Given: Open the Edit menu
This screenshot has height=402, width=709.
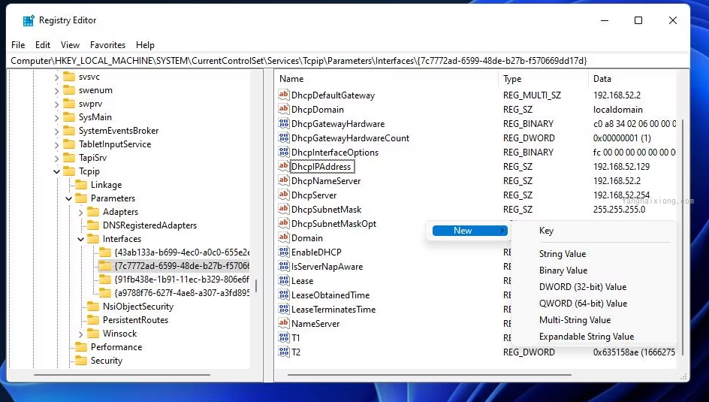Looking at the screenshot, I should 43,45.
